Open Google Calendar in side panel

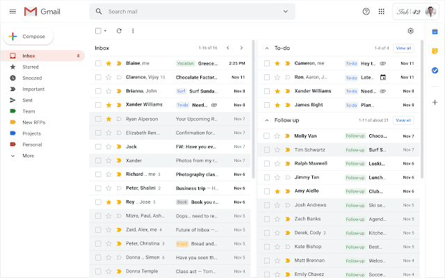pyautogui.click(x=435, y=31)
